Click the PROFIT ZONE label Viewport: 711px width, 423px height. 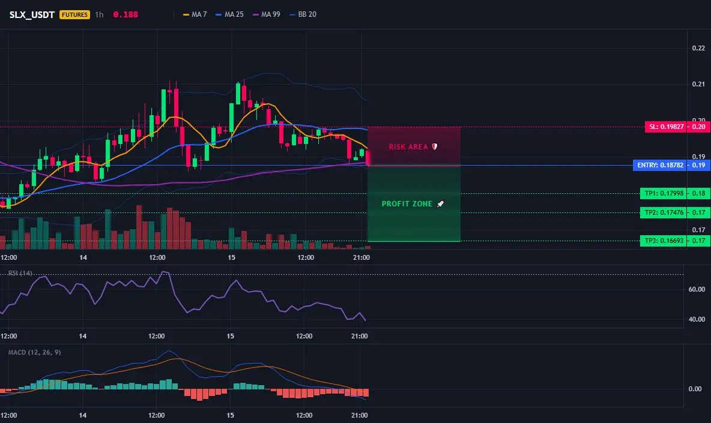click(x=407, y=204)
